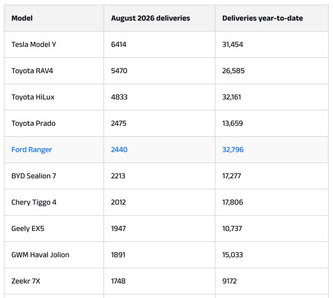The image size is (333, 298).
Task: Click the GWM Haval Jolion cell
Action: (x=54, y=255)
